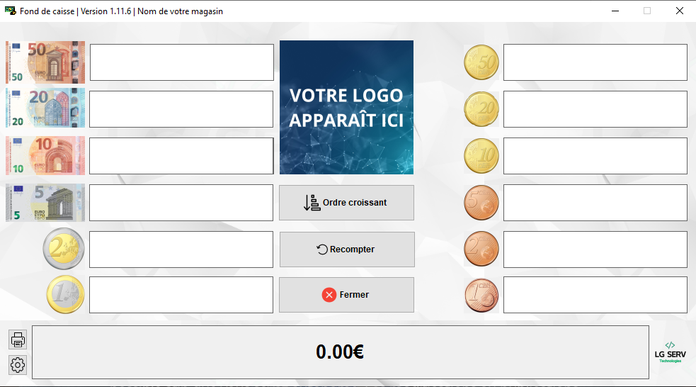Click the 1 euro coin icon

(65, 295)
